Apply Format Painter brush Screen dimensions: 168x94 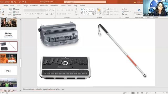[3, 14]
